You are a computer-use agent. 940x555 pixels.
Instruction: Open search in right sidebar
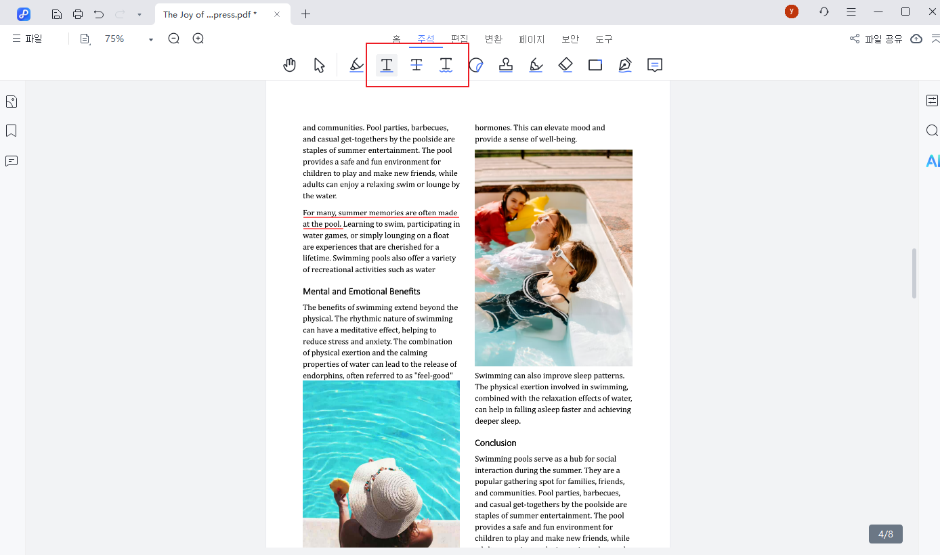(x=933, y=131)
